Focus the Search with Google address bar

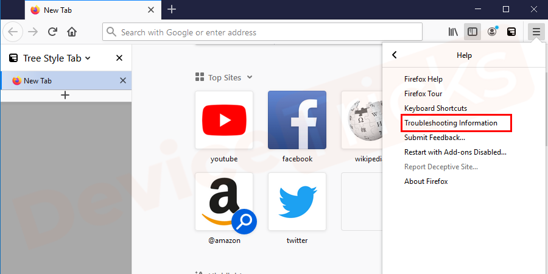coord(262,32)
